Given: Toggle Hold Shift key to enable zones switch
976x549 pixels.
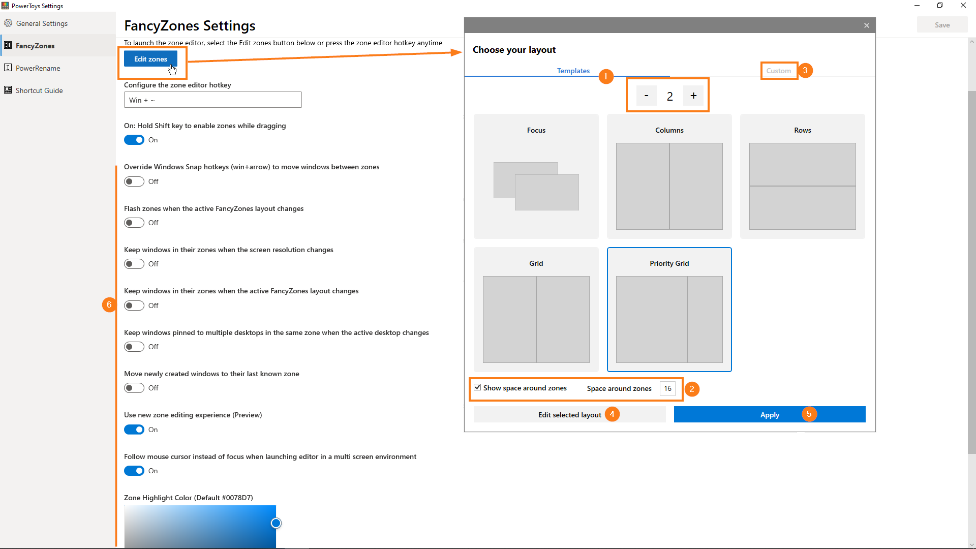Looking at the screenshot, I should pos(134,140).
